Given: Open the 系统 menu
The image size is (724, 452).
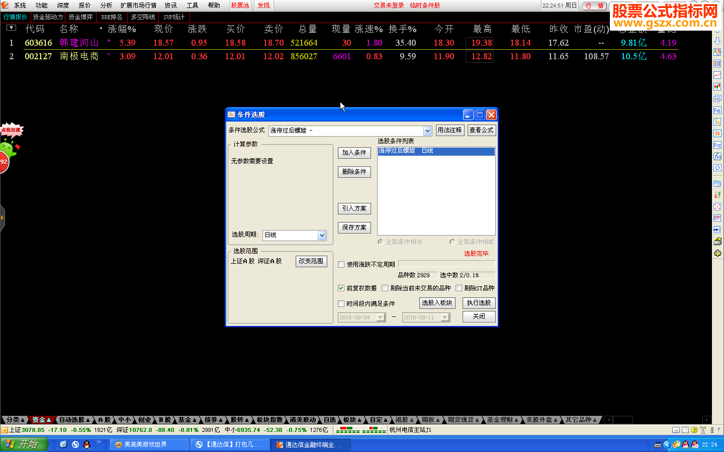Looking at the screenshot, I should pos(20,6).
